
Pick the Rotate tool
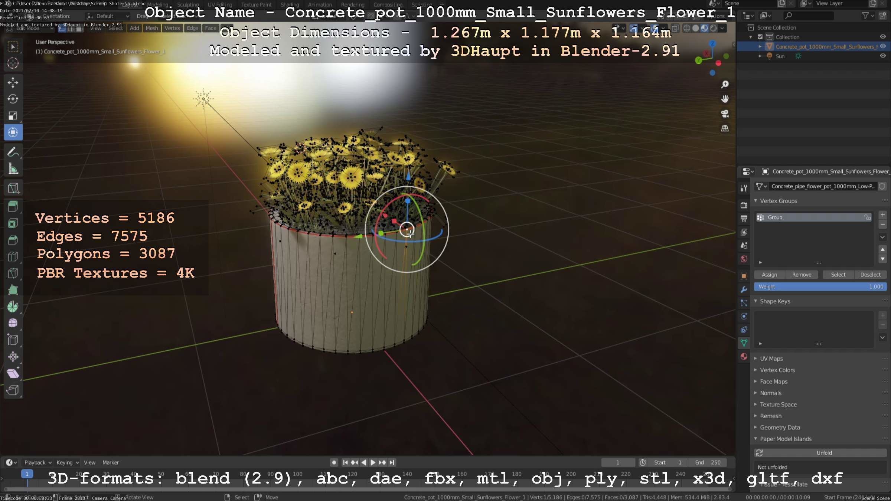tap(13, 99)
